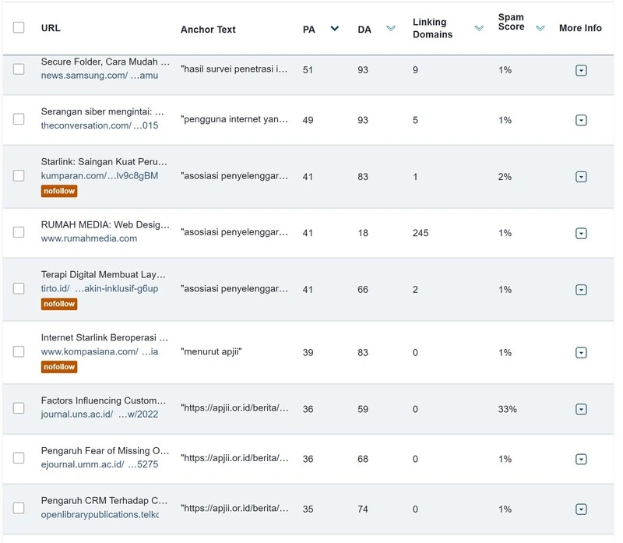The height and width of the screenshot is (543, 623).
Task: Select the tirto.id row checkbox
Action: [x=19, y=288]
